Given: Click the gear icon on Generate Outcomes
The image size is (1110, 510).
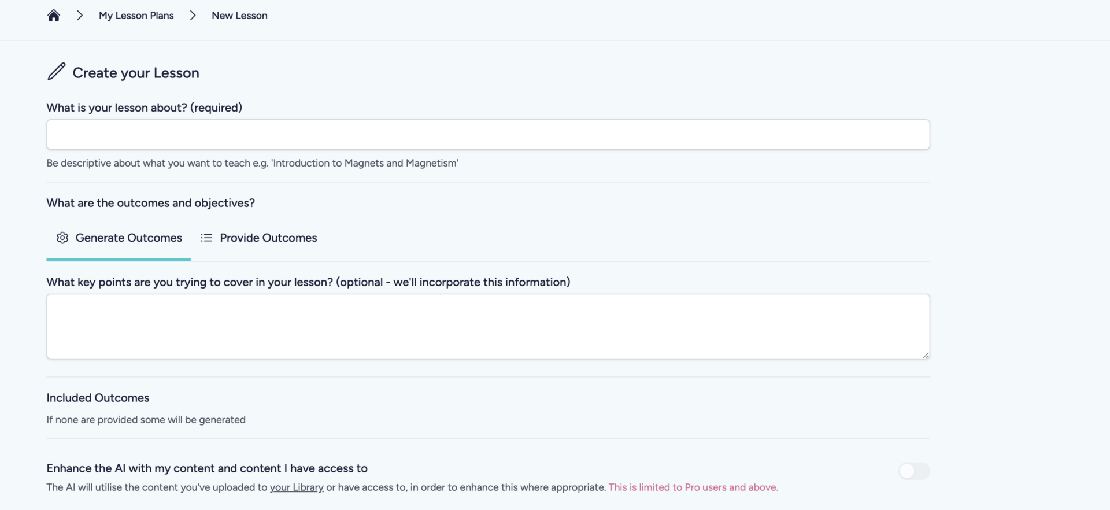Looking at the screenshot, I should [62, 238].
